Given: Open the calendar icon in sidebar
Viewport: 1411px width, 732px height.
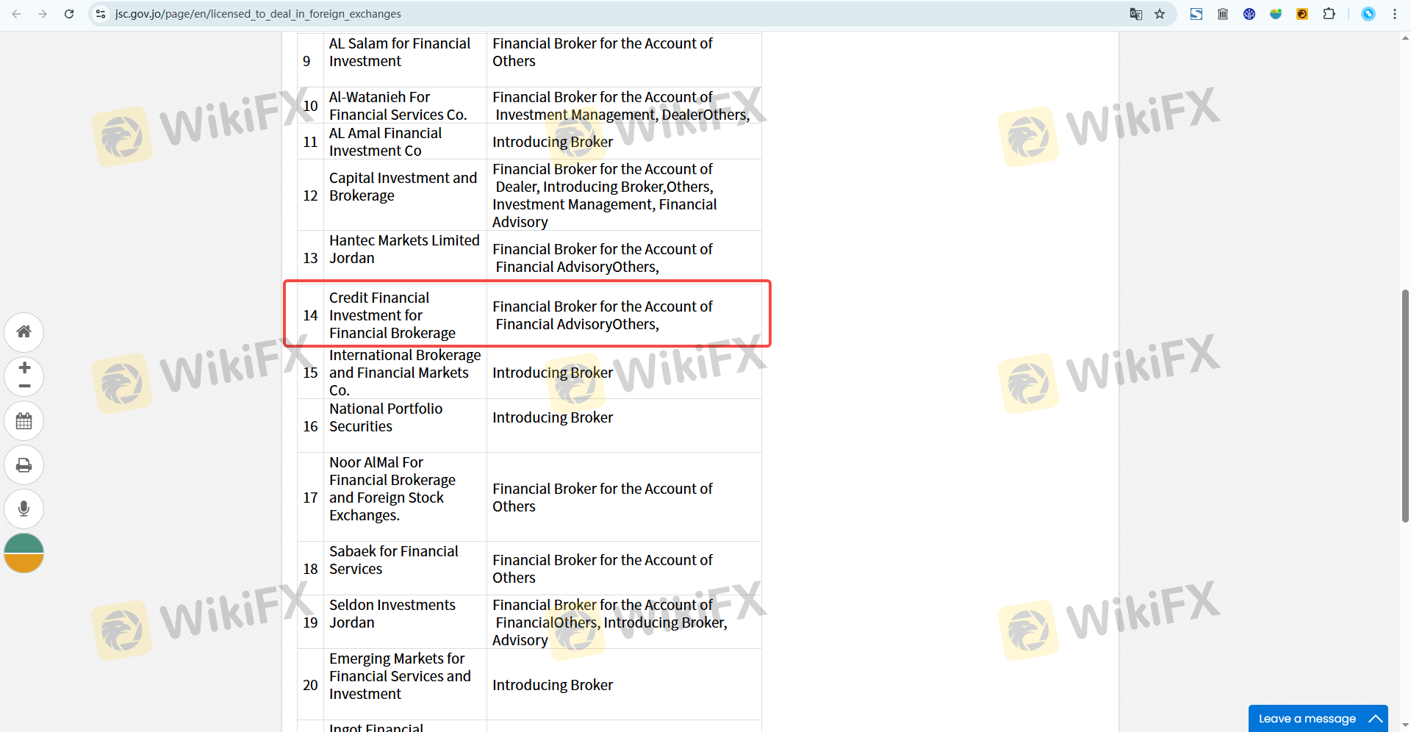Looking at the screenshot, I should (24, 421).
